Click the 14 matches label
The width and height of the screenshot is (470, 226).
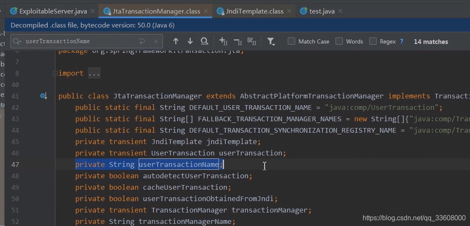[x=431, y=42]
